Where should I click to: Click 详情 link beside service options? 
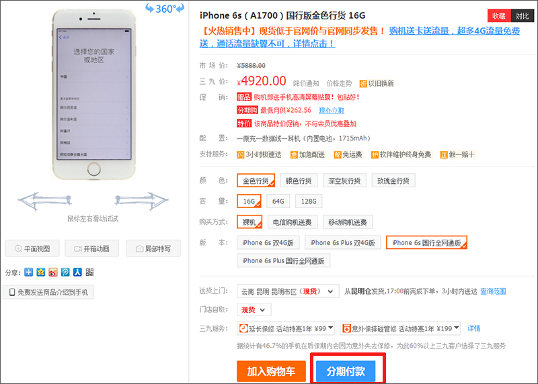[x=474, y=328]
